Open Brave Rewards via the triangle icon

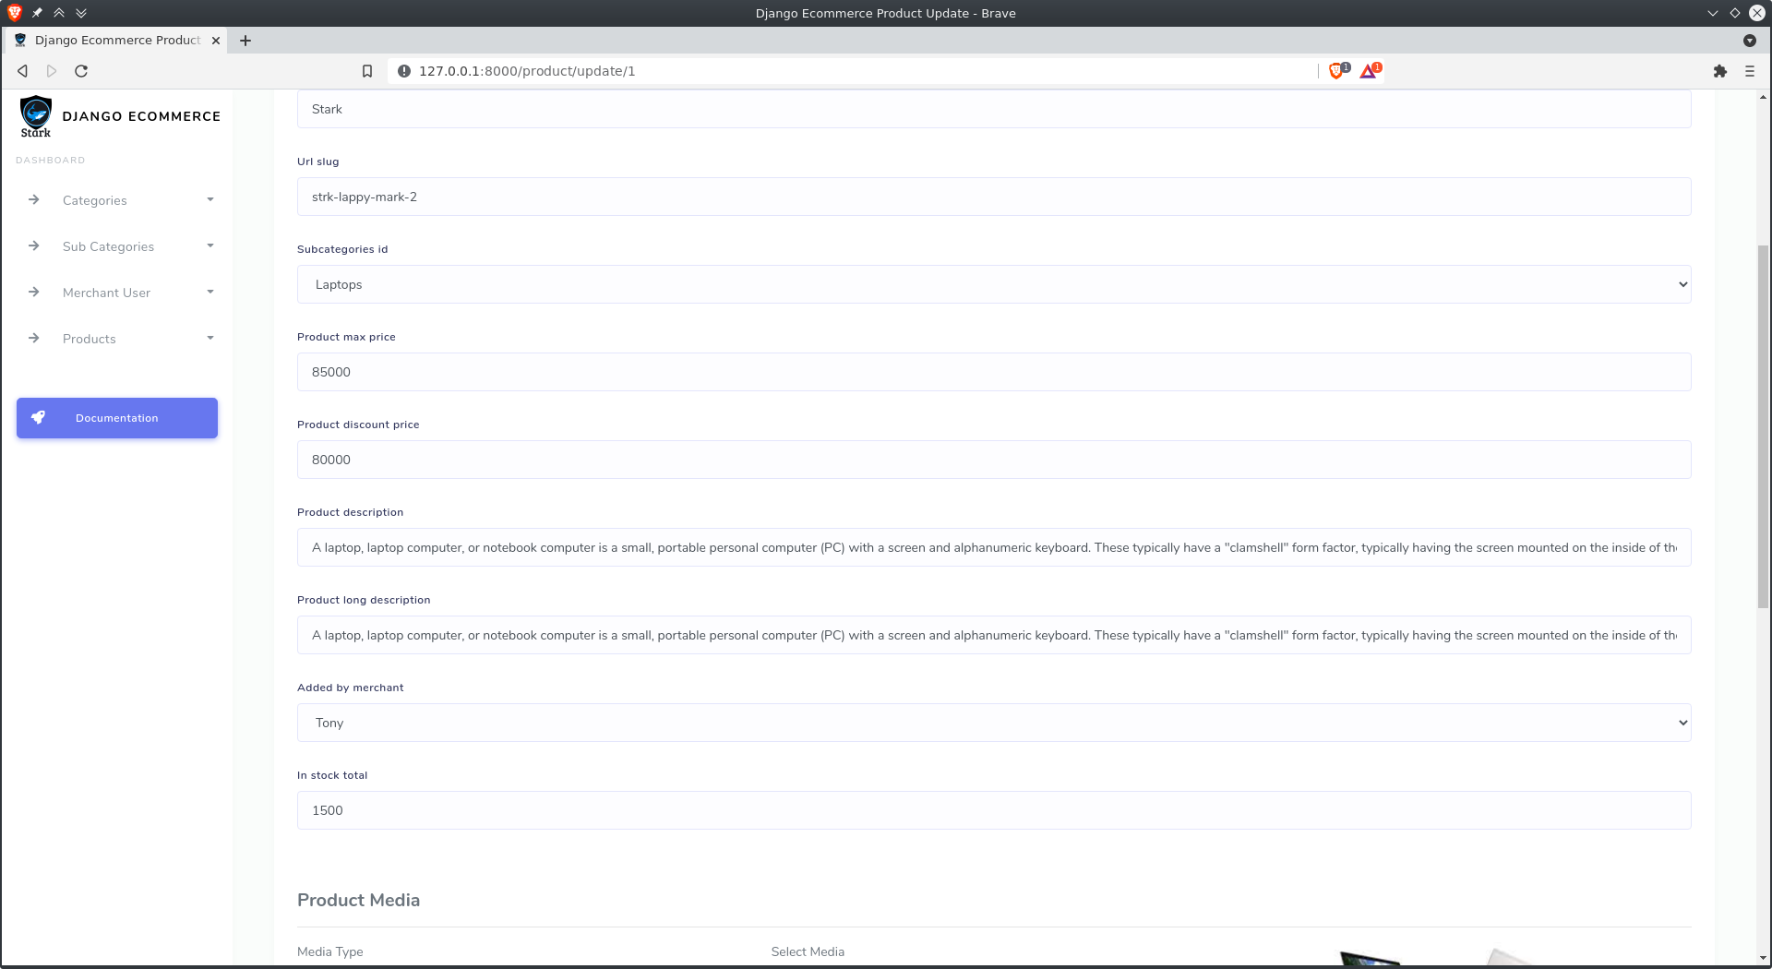[x=1369, y=71]
